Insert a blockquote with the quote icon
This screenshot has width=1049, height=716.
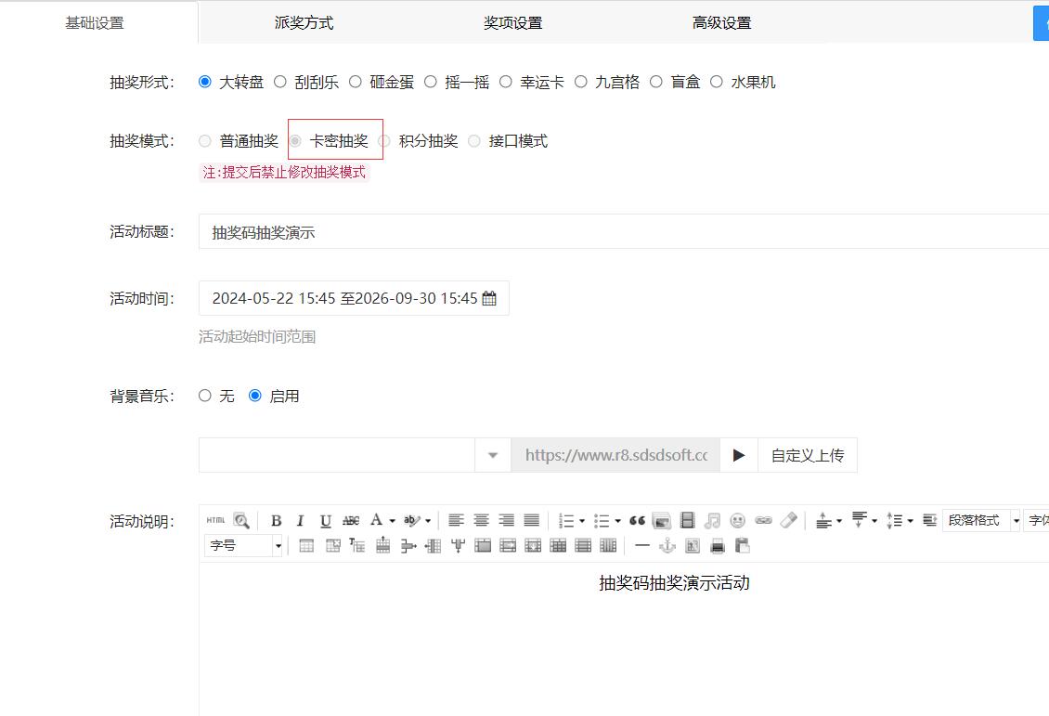coord(637,520)
